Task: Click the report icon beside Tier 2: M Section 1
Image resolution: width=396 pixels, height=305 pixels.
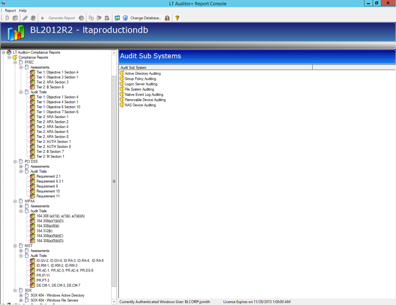Action: pyautogui.click(x=32, y=157)
